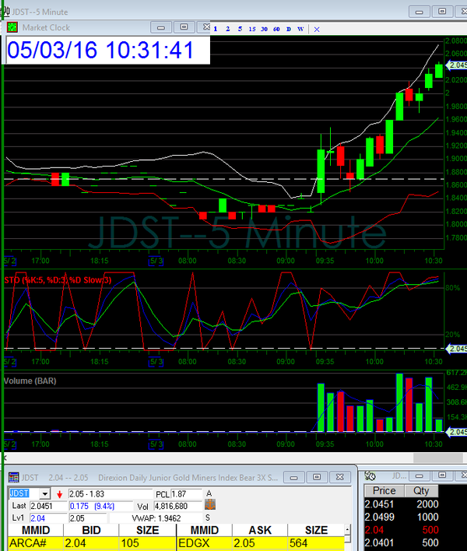The image size is (467, 551).
Task: Click the MMID column header on bid side
Action: [31, 530]
